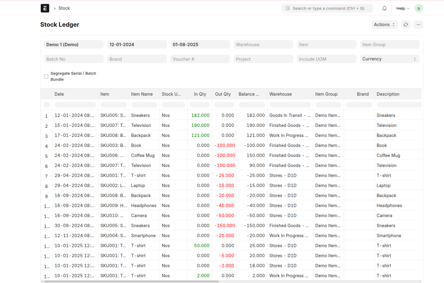Select the SKU005 Sneakers item link
Image resolution: width=444 pixels, height=283 pixels.
click(x=113, y=115)
